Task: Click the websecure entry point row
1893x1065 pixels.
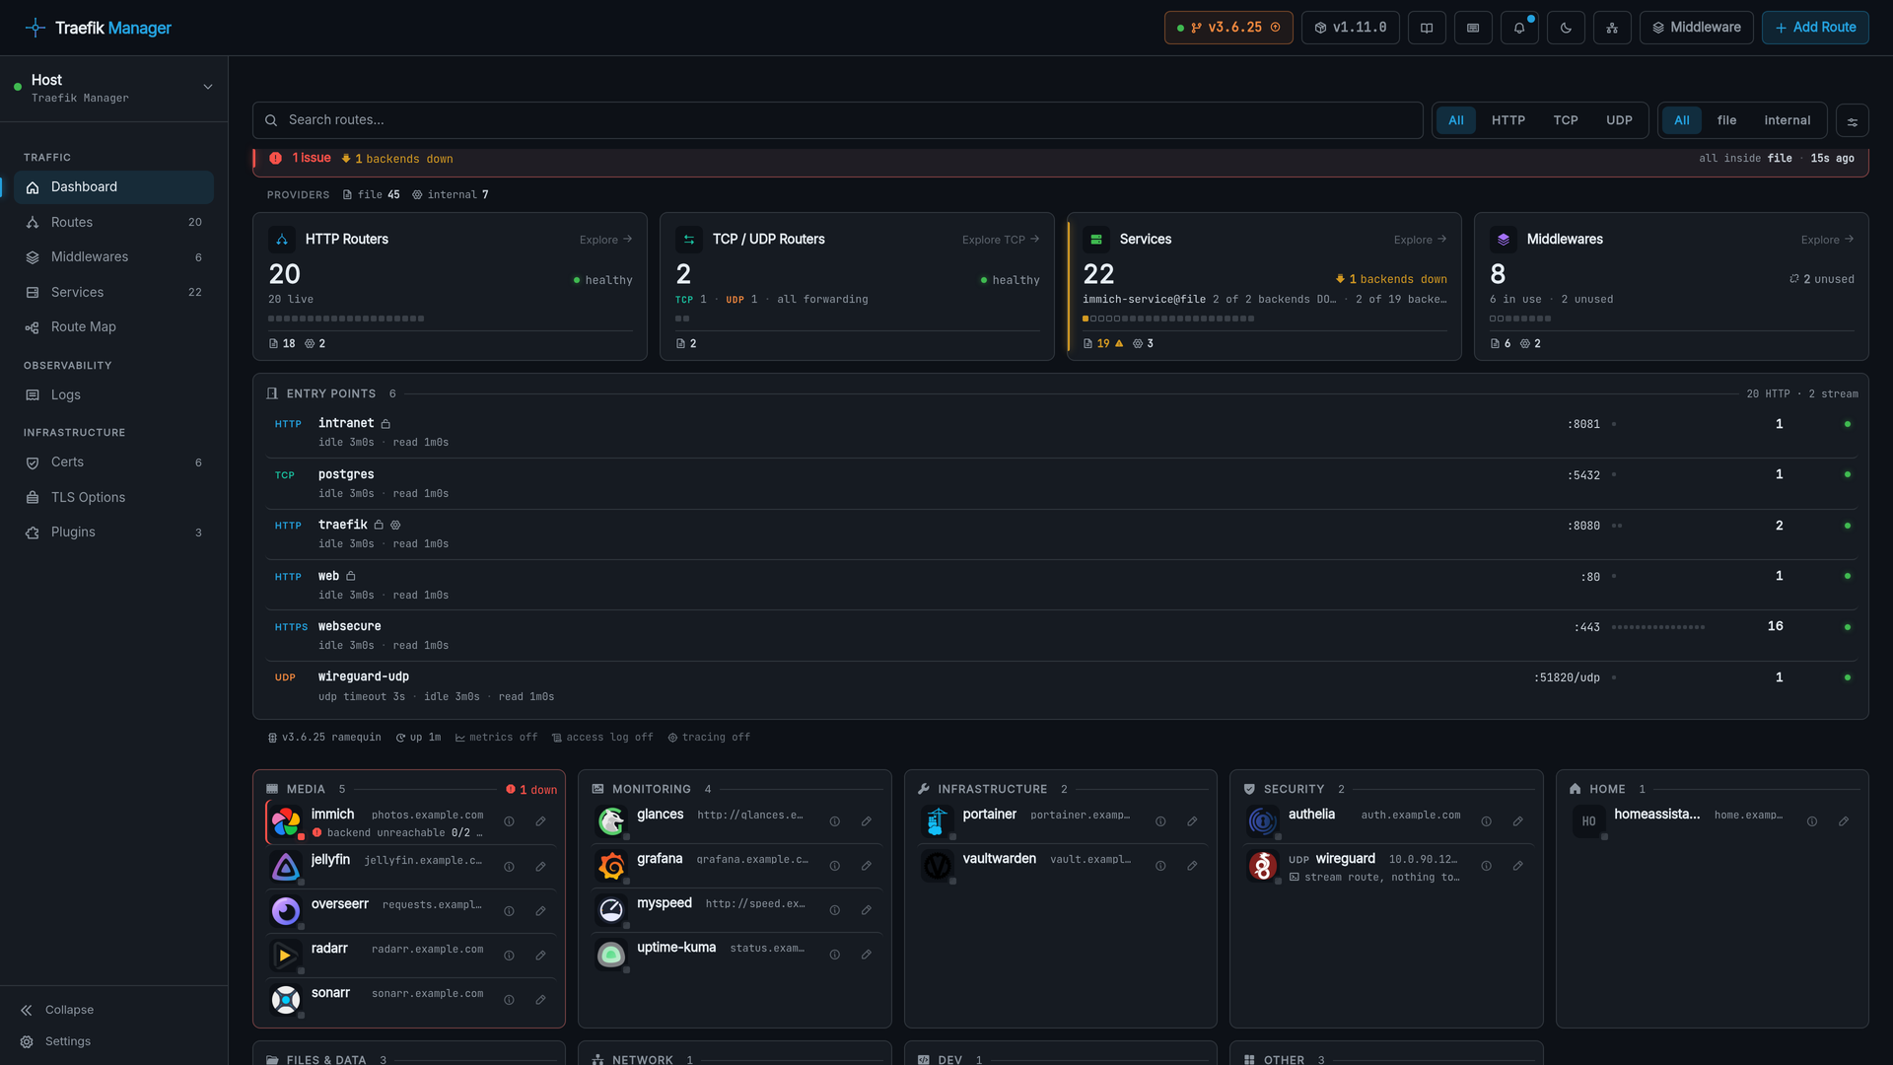Action: [x=1060, y=636]
